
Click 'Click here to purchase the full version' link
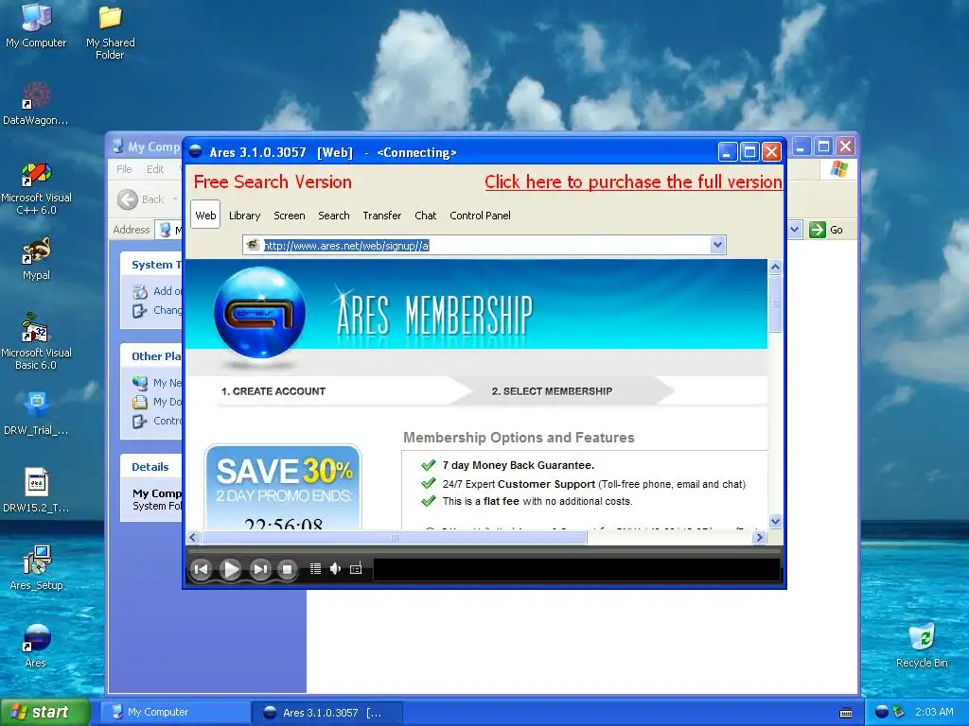coord(633,181)
